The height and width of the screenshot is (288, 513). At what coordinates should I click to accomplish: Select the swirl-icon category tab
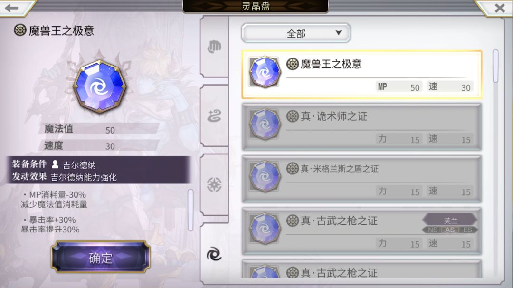tap(214, 254)
